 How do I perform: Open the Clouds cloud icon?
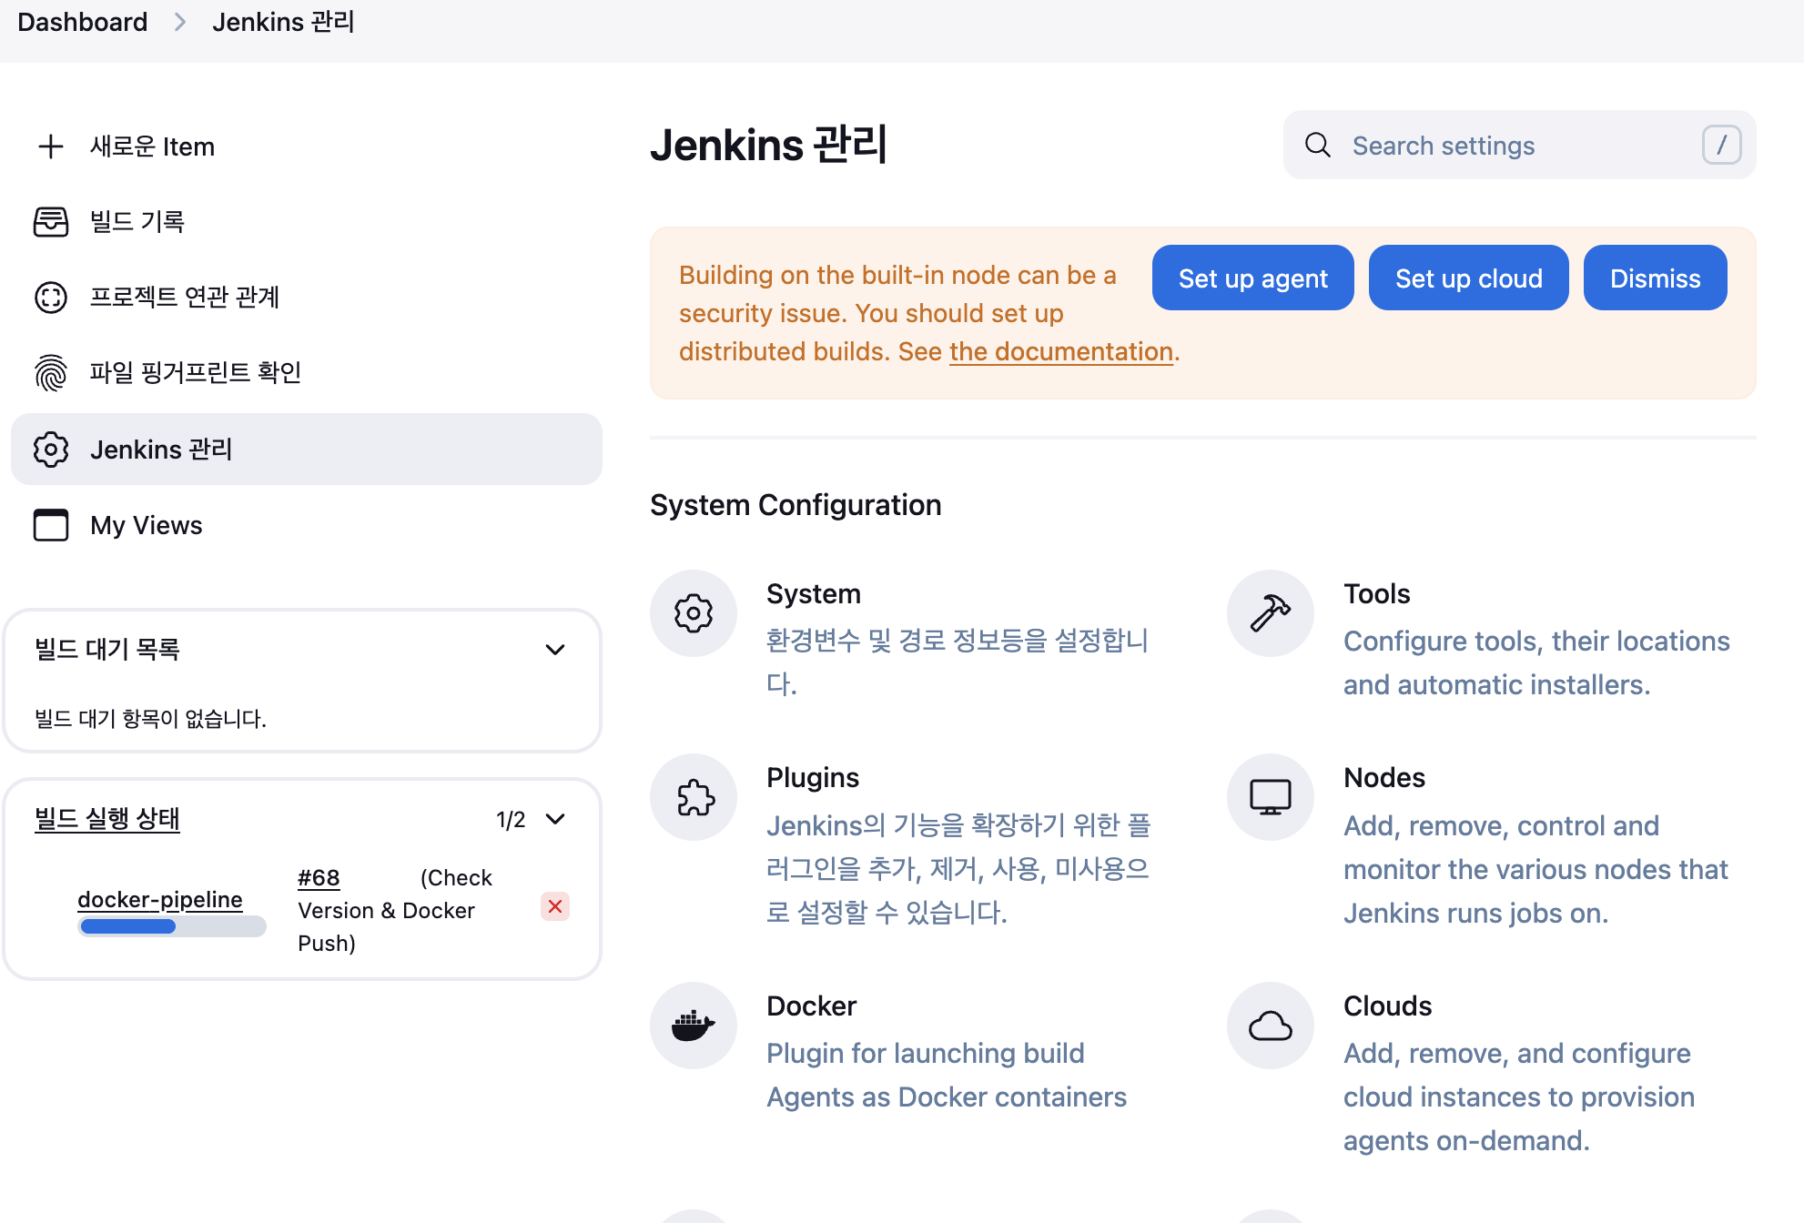tap(1270, 1026)
